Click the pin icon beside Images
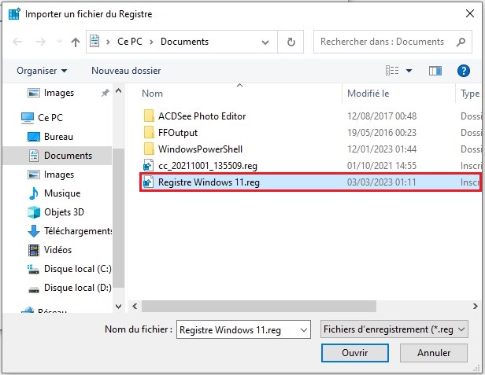The height and width of the screenshot is (375, 485). coord(106,92)
